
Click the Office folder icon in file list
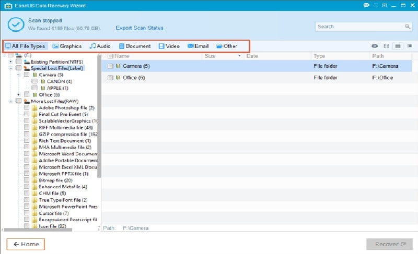(x=118, y=77)
